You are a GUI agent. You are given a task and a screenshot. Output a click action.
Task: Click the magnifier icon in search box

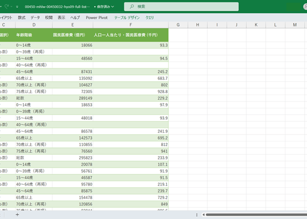click(132, 6)
